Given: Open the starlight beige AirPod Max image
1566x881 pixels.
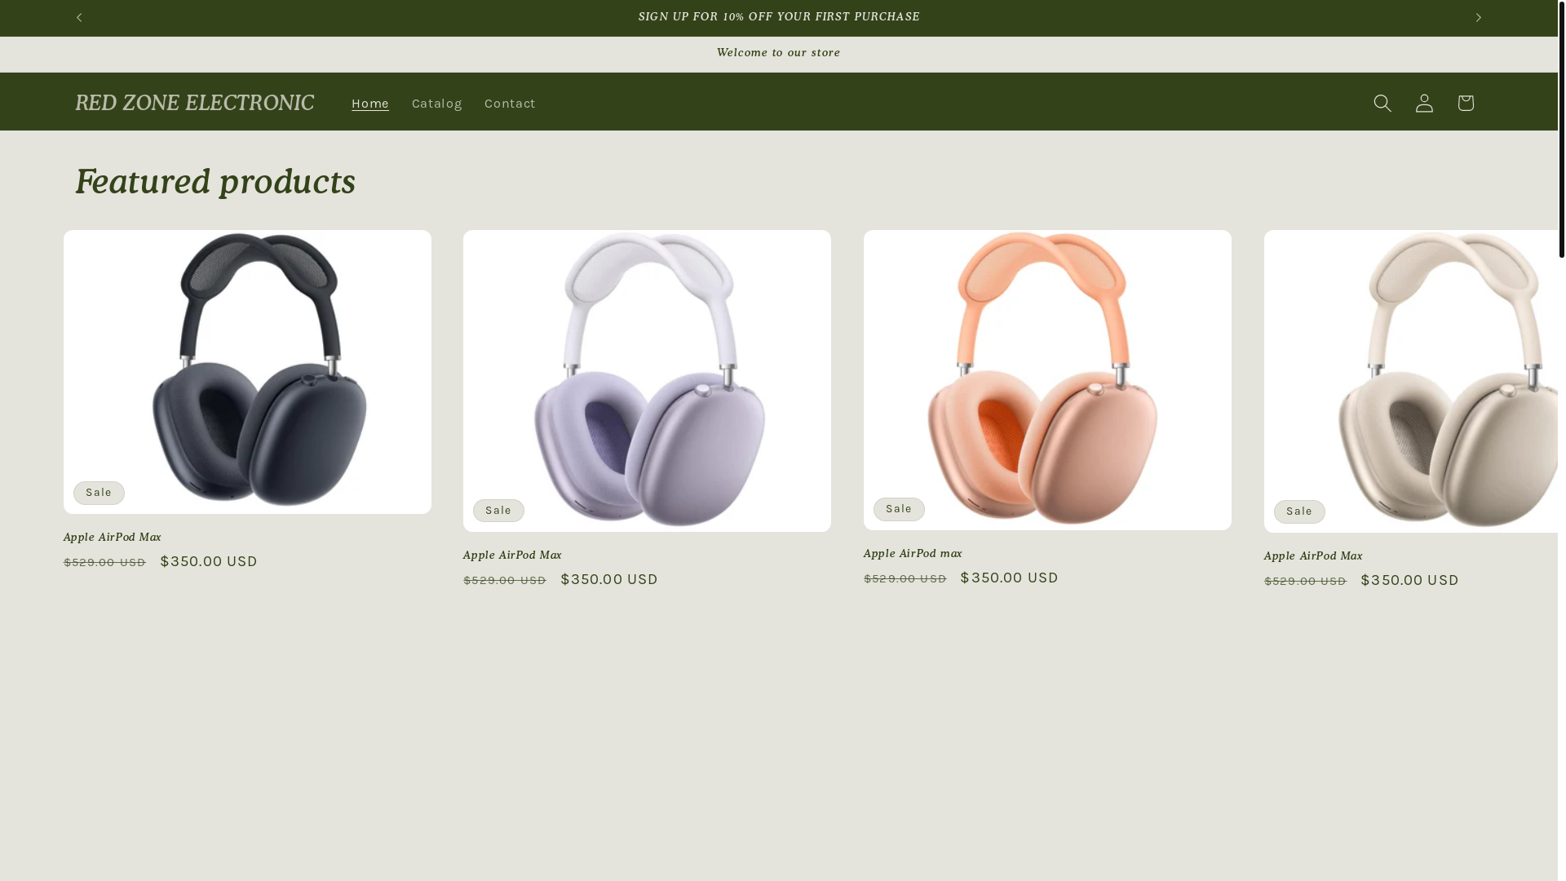Looking at the screenshot, I should pos(1411,381).
